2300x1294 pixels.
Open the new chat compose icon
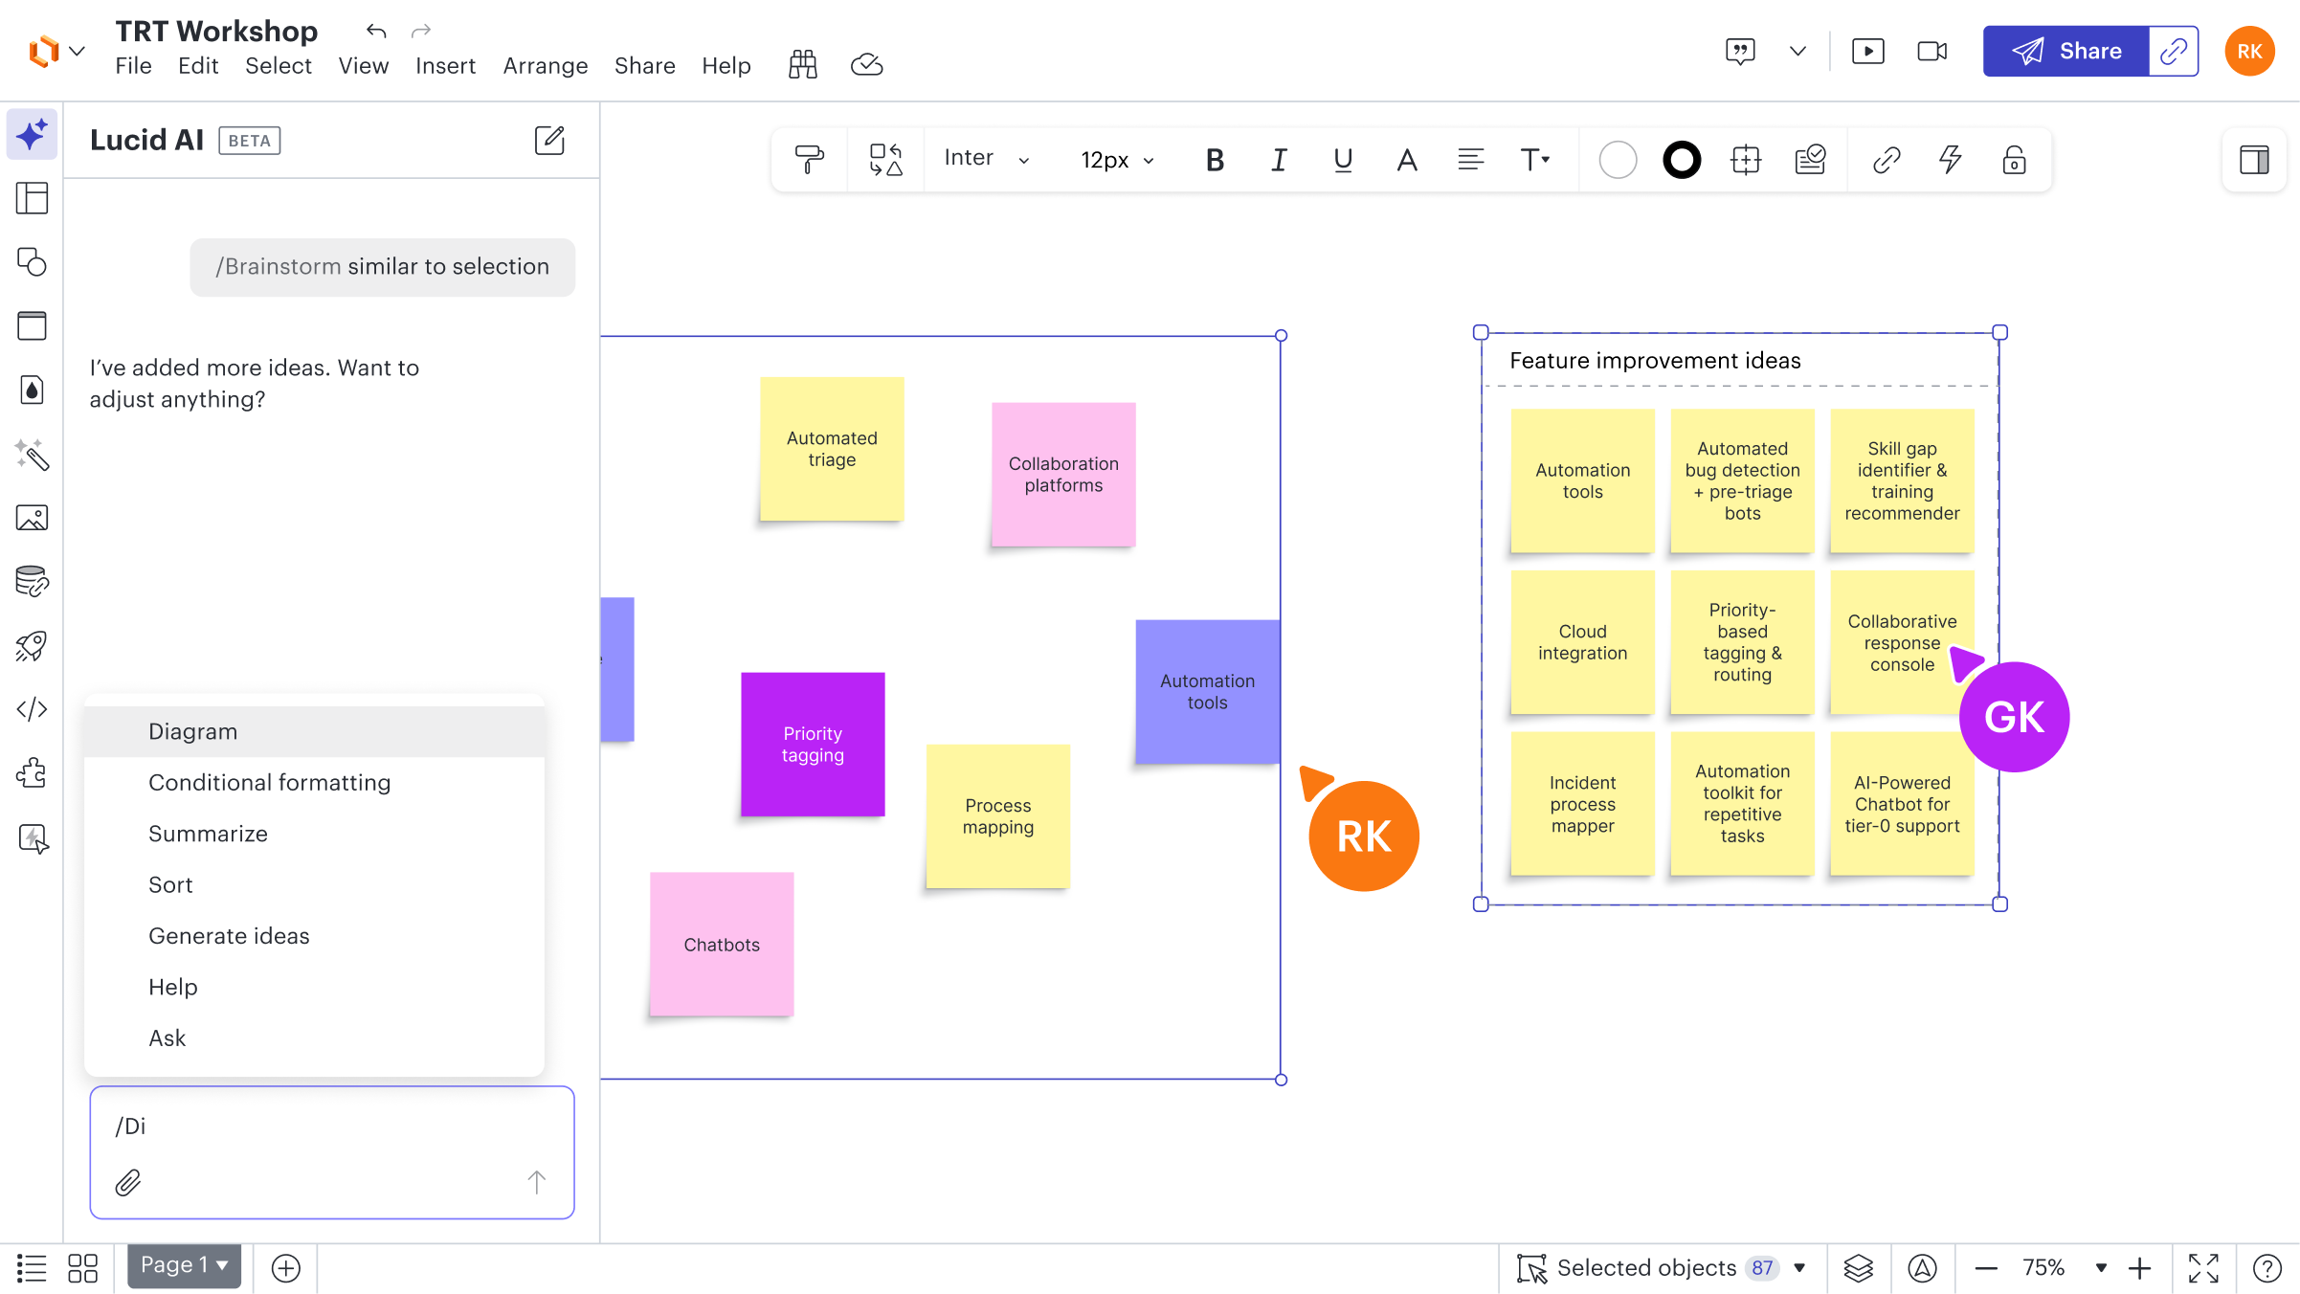549,141
